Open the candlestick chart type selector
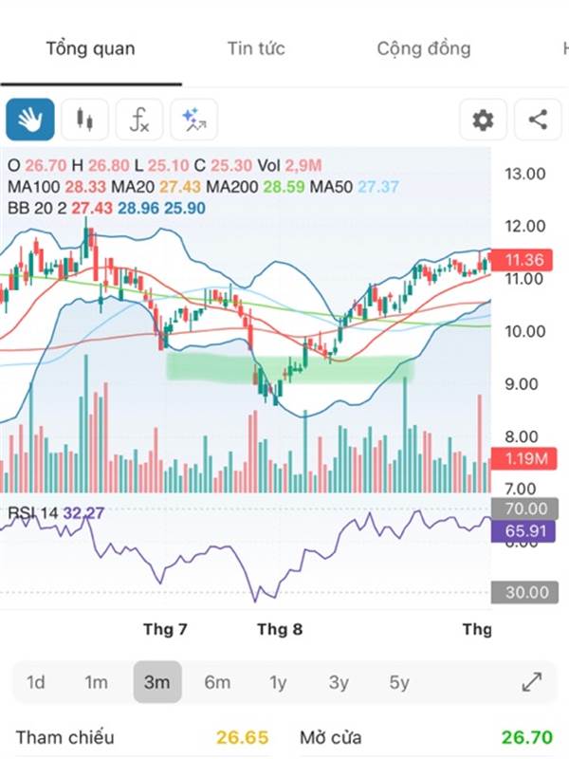 point(85,120)
